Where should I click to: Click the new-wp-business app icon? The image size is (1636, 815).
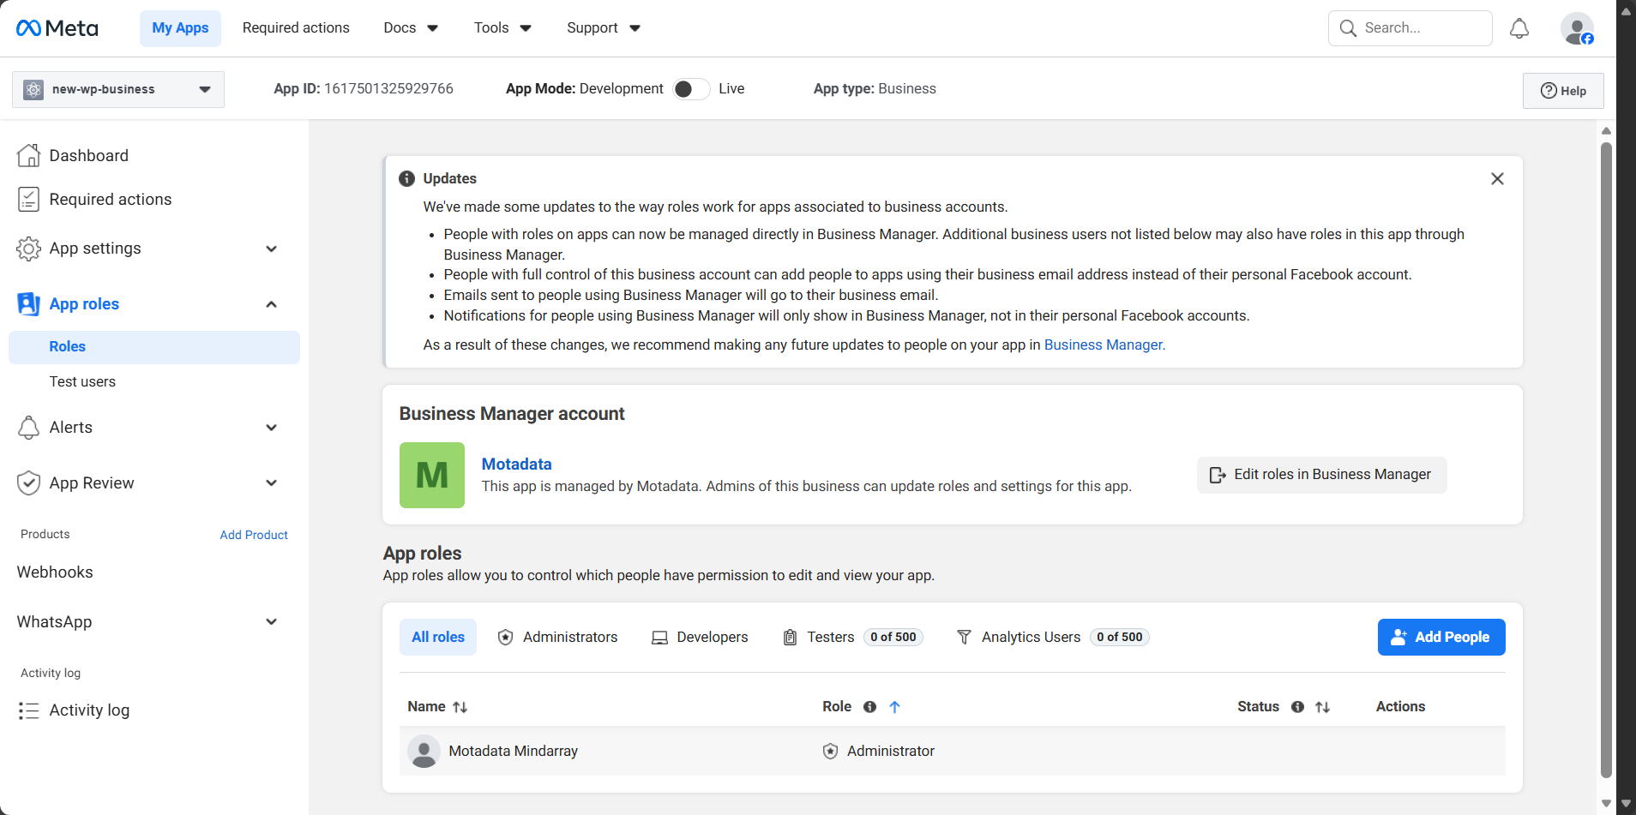pos(33,89)
